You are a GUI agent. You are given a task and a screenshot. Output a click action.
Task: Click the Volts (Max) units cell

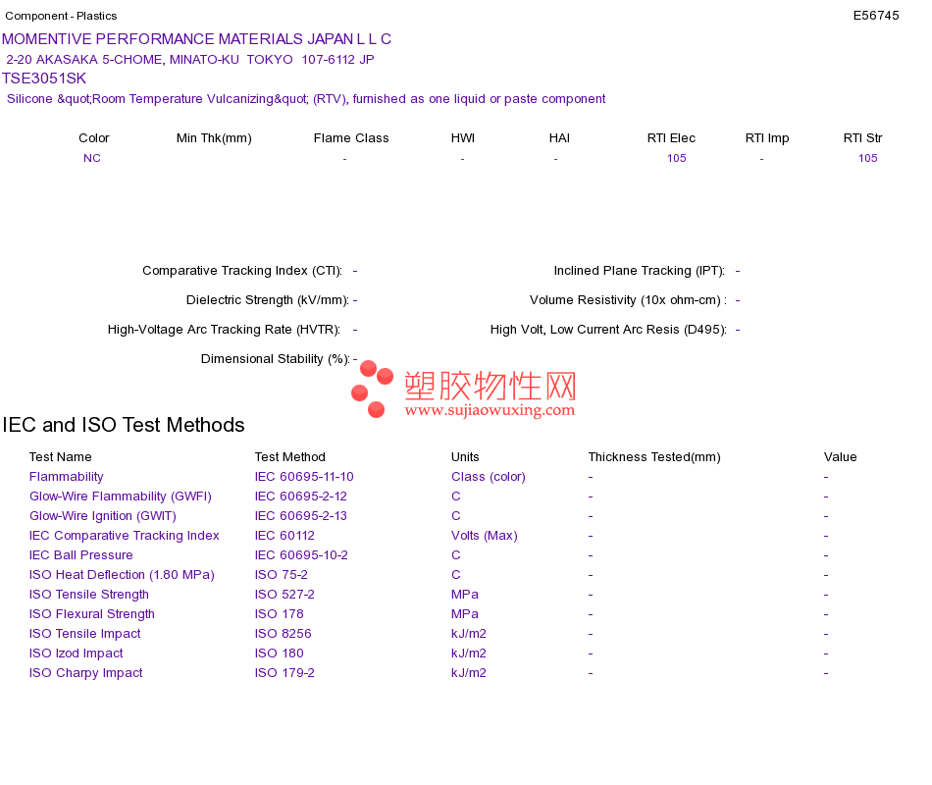(x=485, y=536)
